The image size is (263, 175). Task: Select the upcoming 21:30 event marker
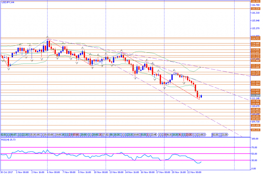(x=224, y=135)
